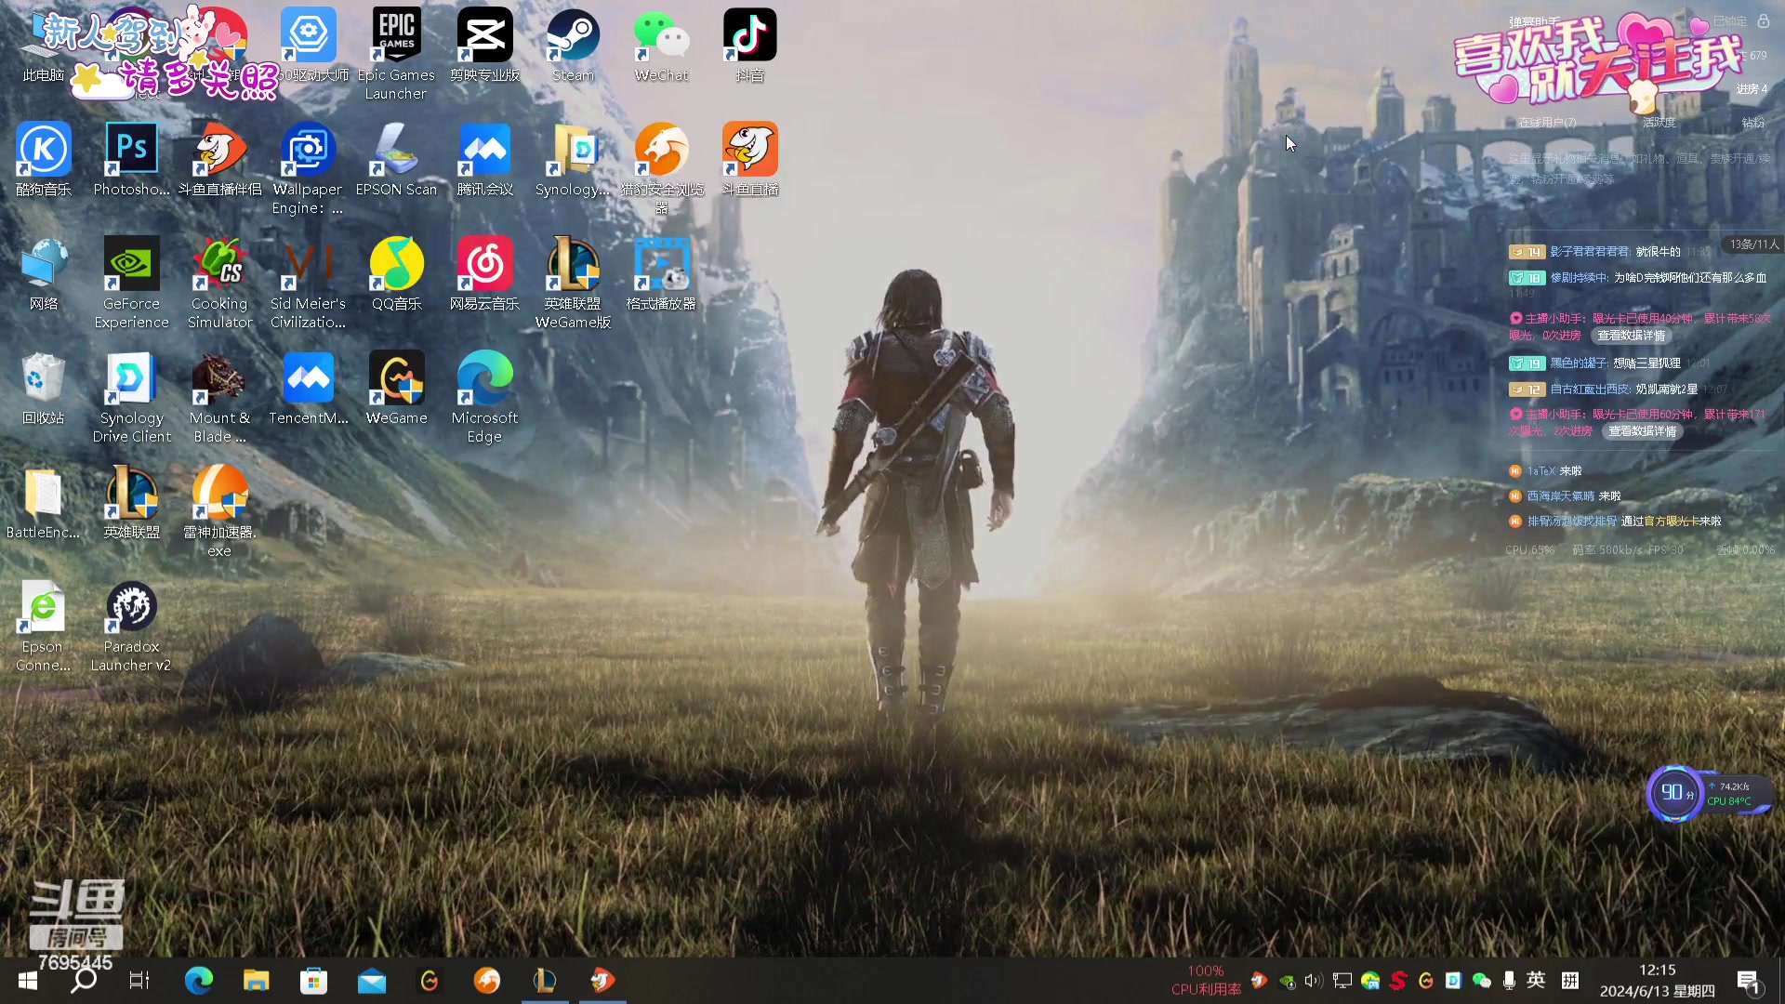This screenshot has height=1004, width=1785.
Task: Open 腾讯会议 desktop shortcut
Action: pos(484,160)
